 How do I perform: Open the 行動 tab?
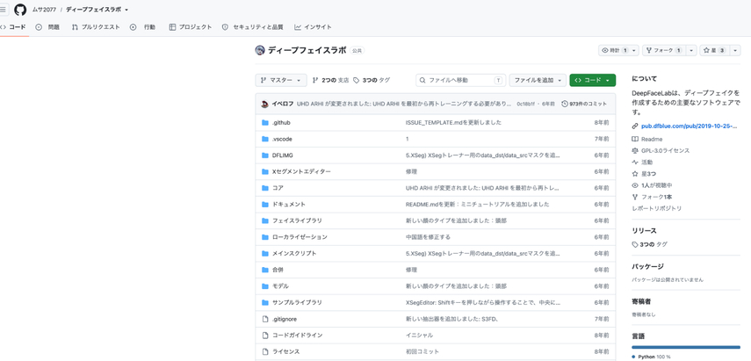(142, 27)
